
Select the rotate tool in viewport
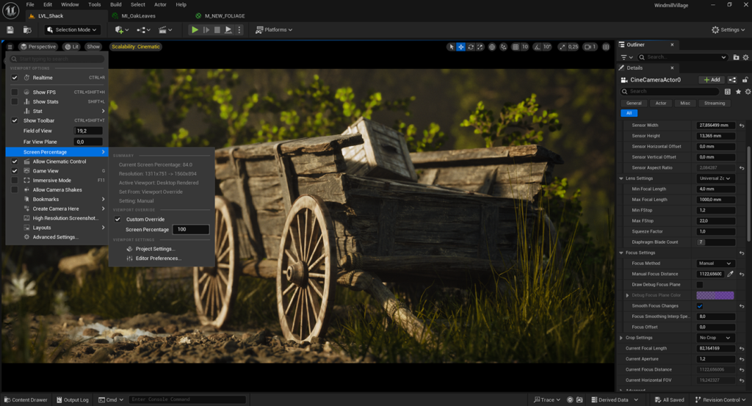pos(471,47)
